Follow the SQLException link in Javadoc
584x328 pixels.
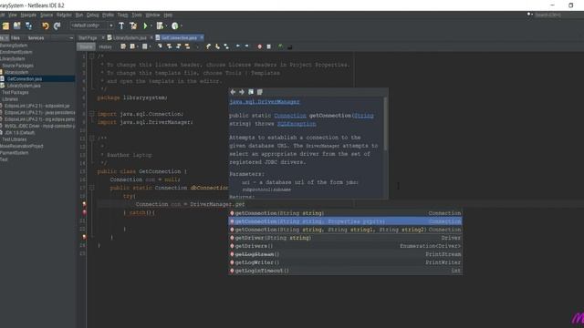[297, 124]
